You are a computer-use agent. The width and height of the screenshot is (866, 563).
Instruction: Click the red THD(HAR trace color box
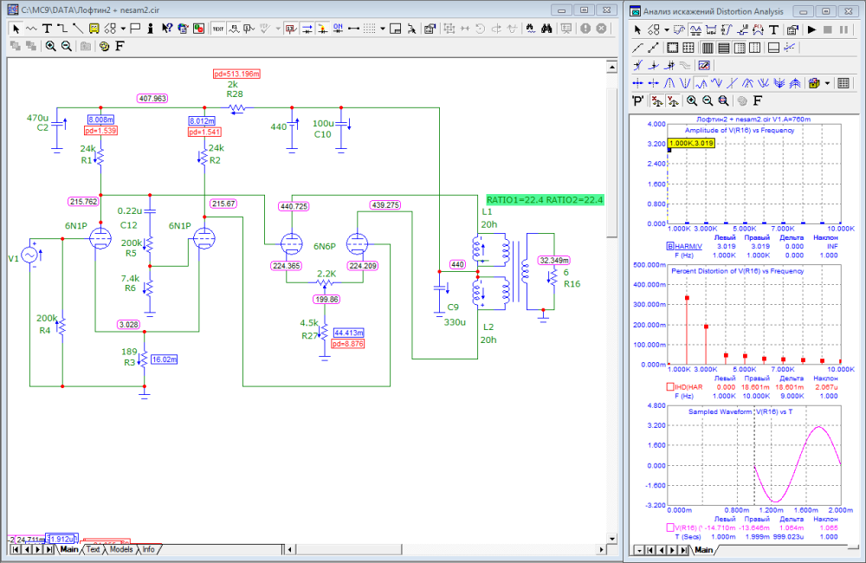pyautogui.click(x=669, y=386)
